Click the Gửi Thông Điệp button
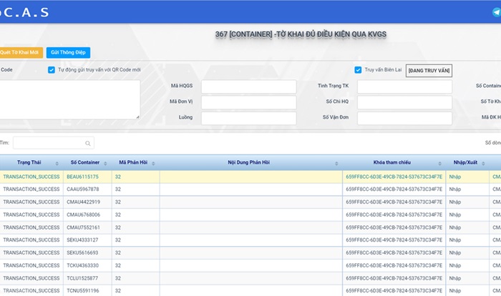Image resolution: width=501 pixels, height=296 pixels. point(69,52)
